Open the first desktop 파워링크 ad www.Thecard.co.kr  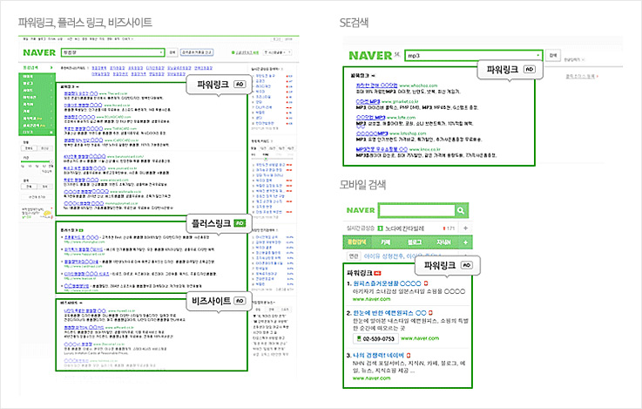click(x=81, y=93)
